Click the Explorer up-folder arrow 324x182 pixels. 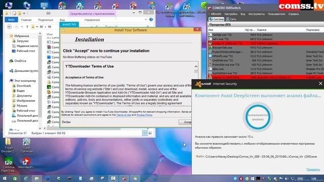(27, 27)
